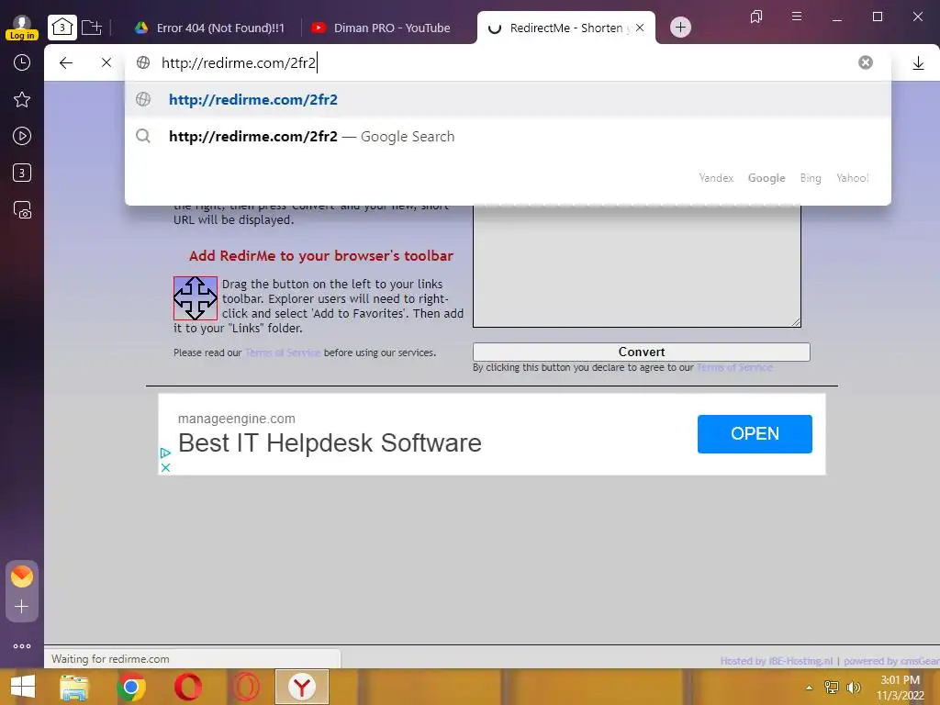This screenshot has width=940, height=705.
Task: Click the RedirMe drag-arrows bookmarklet button
Action: click(x=196, y=298)
